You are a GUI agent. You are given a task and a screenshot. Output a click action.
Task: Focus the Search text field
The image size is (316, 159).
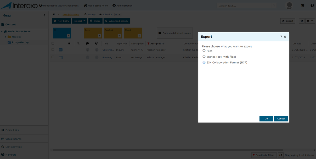[244, 6]
